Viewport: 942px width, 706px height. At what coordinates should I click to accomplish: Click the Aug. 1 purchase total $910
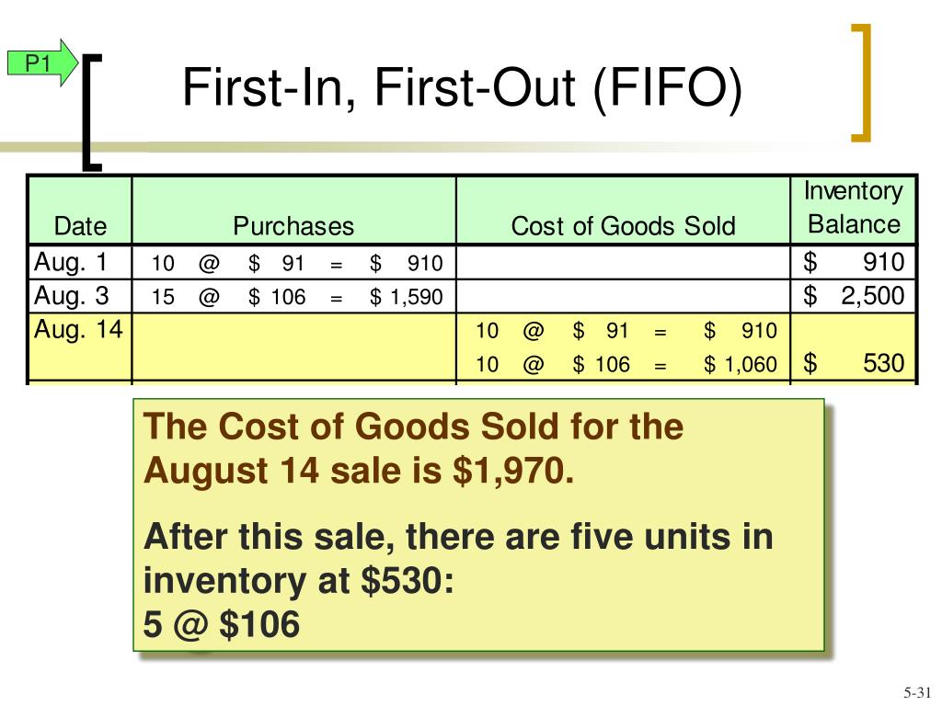406,263
